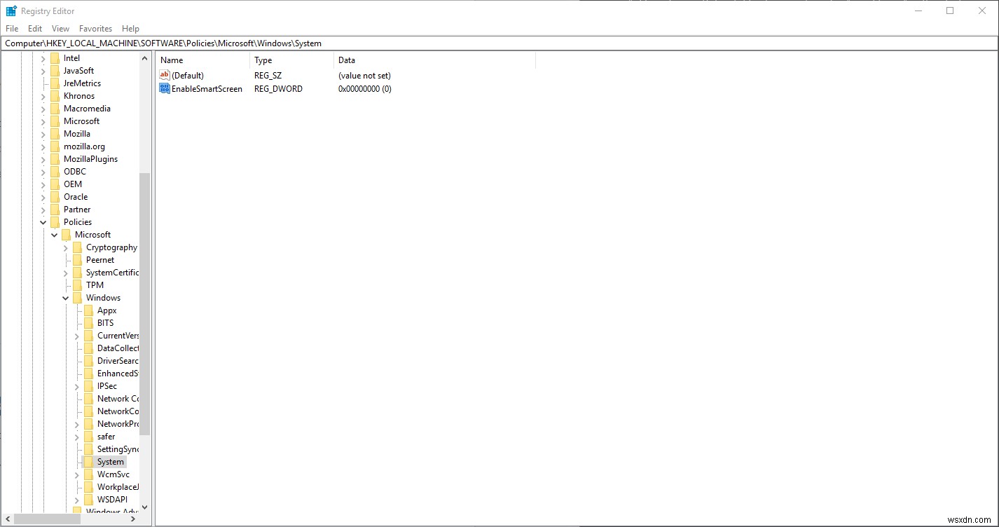Viewport: 999px width, 527px height.
Task: Open the Favorites menu
Action: [95, 28]
